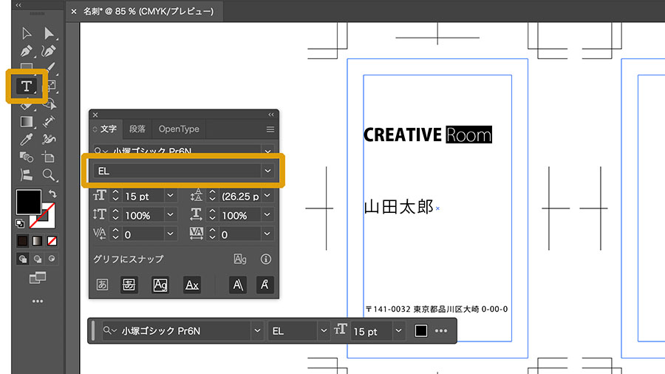Viewport: 665px width, 374px height.
Task: Select the Pen tool
Action: (x=27, y=51)
